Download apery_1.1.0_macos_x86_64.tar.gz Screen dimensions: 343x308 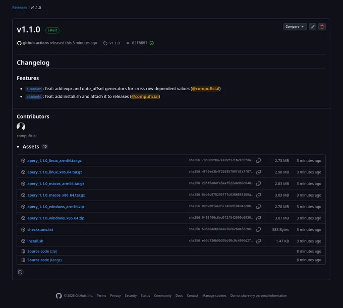tap(56, 195)
